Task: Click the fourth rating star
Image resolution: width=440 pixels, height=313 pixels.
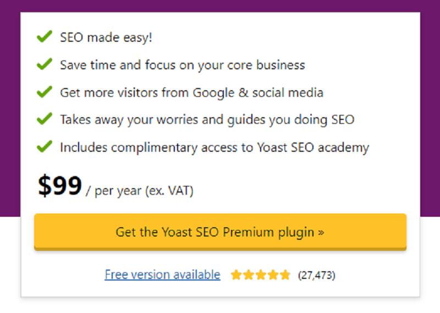Action: click(273, 275)
